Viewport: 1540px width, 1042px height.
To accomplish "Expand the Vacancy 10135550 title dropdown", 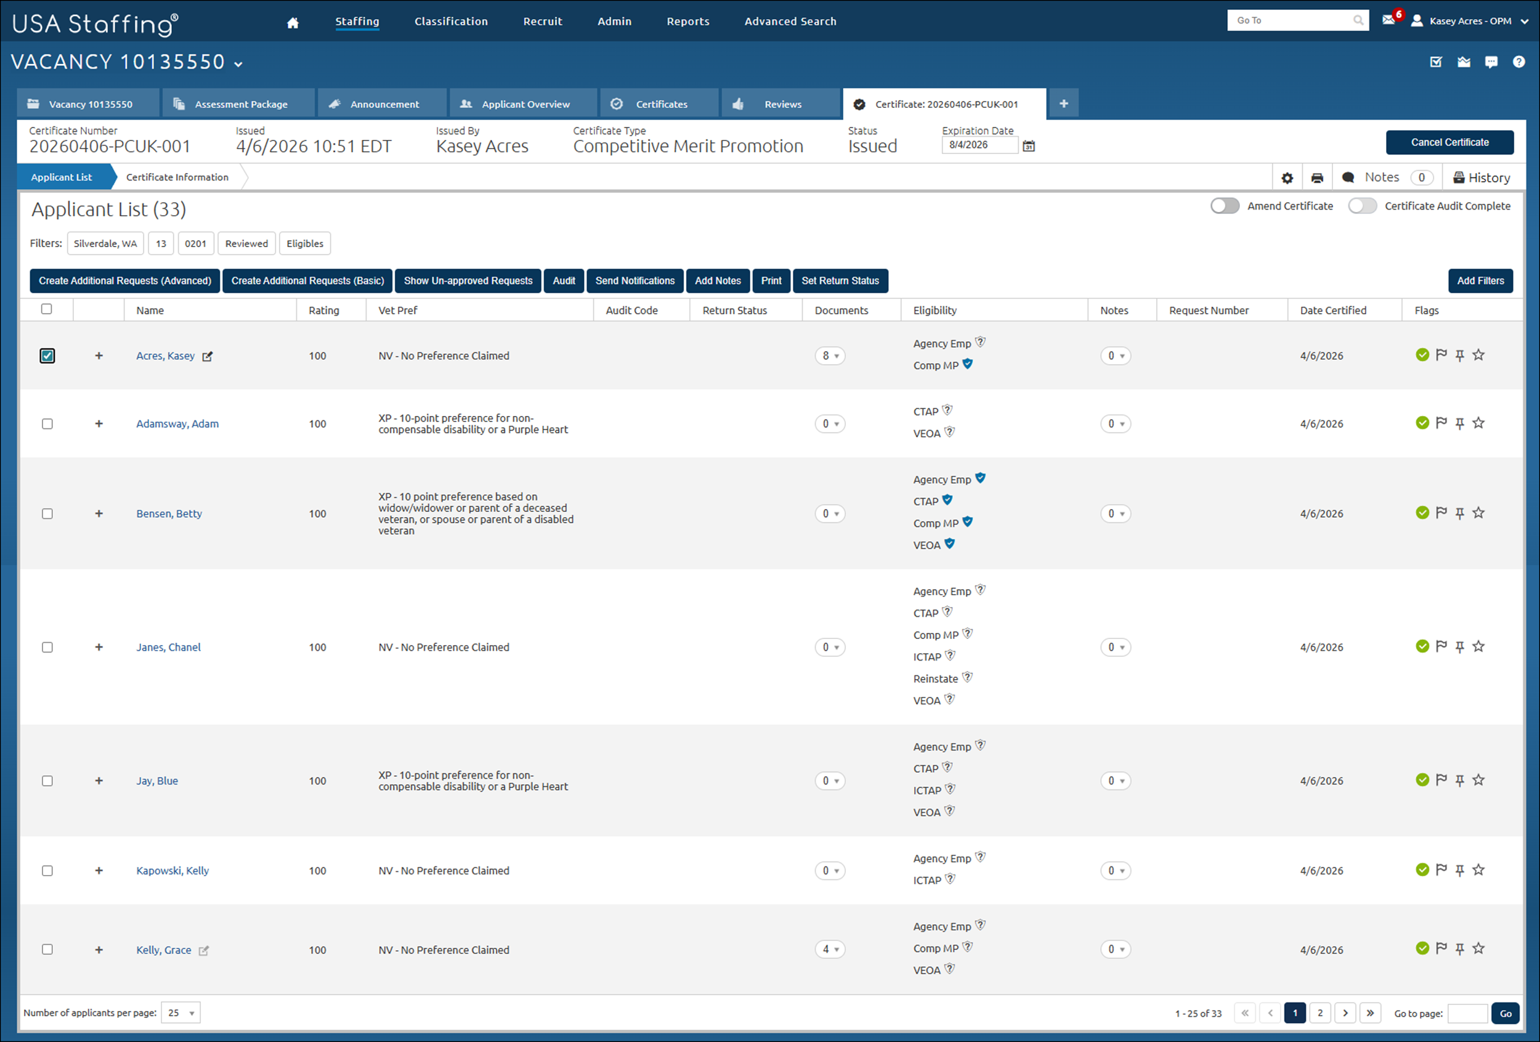I will click(x=238, y=64).
